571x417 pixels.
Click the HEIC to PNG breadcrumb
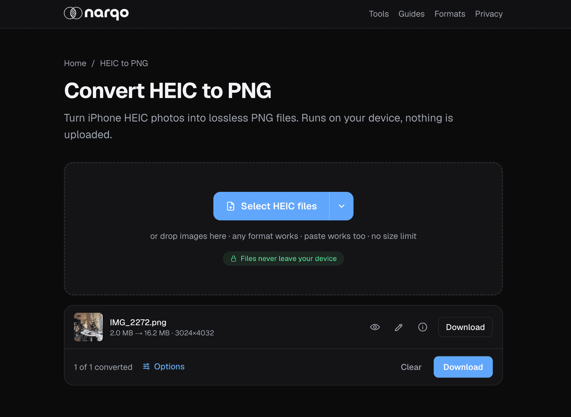[x=124, y=63]
